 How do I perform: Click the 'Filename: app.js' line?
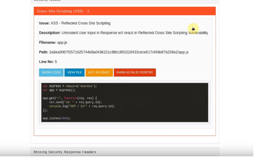tap(53, 42)
